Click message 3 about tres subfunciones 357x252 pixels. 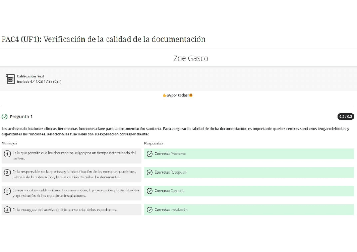[72, 193]
